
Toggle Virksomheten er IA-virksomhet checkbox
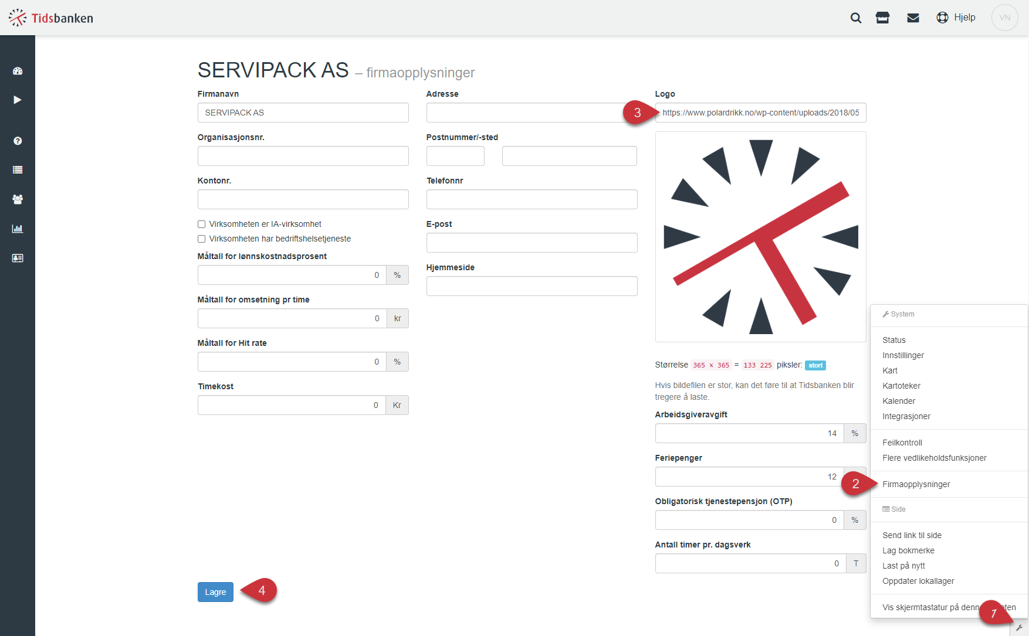point(201,224)
